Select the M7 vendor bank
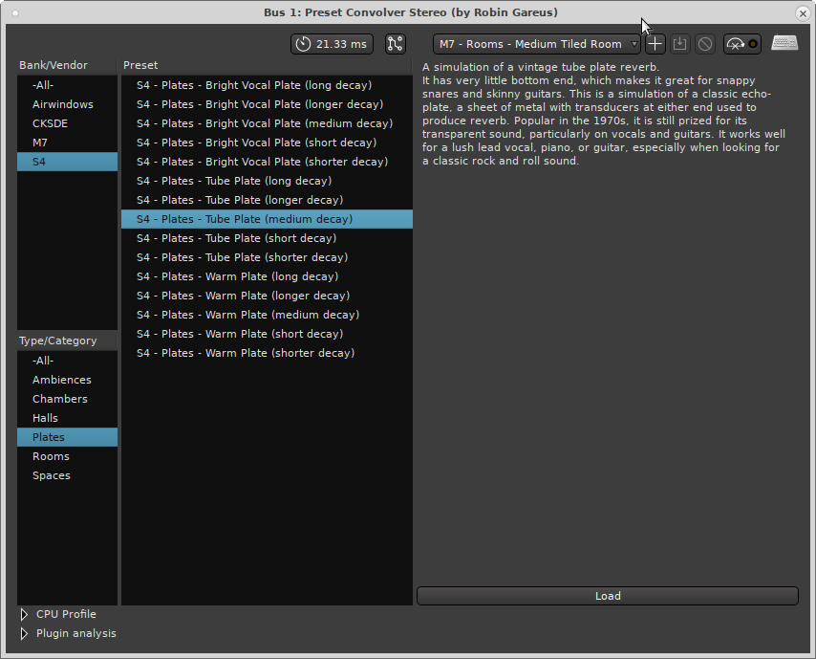 point(39,143)
